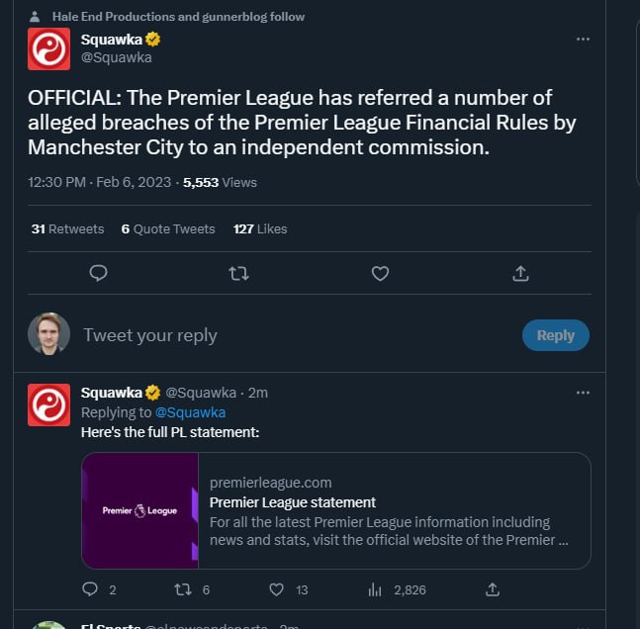Click the Squawka gold verified badge

[x=154, y=40]
